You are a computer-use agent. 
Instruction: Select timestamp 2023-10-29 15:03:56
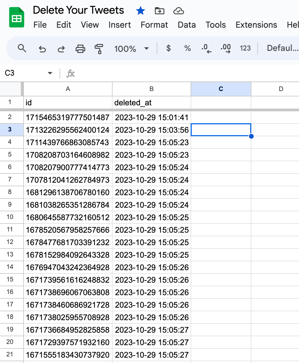(152, 130)
